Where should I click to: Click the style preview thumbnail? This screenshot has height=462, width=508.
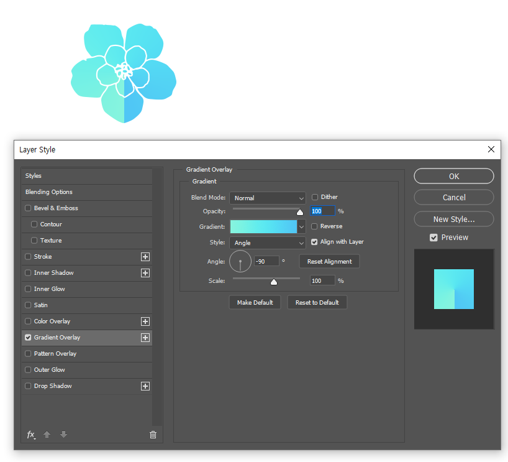[x=454, y=289]
